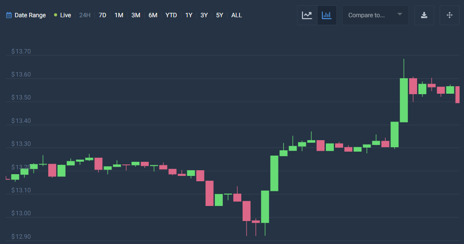Select the 1M time range

tap(119, 15)
